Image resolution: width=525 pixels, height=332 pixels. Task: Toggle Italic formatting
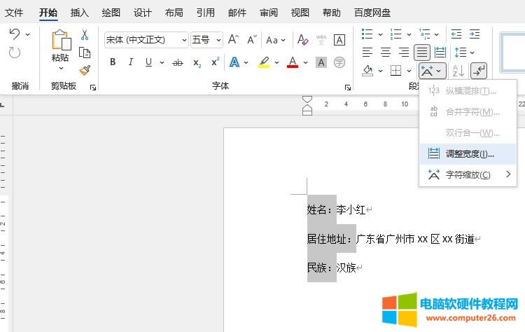(131, 62)
